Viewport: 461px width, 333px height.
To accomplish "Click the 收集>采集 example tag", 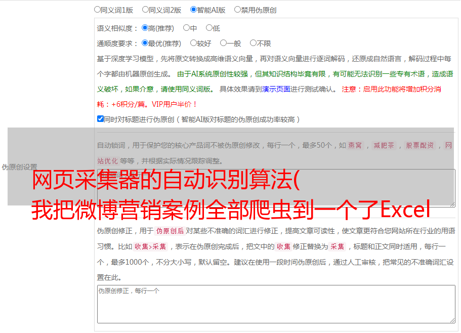I will [x=150, y=246].
